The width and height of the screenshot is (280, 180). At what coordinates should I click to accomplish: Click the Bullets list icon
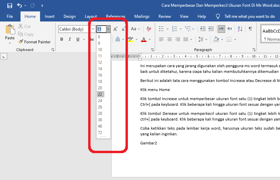162,29
